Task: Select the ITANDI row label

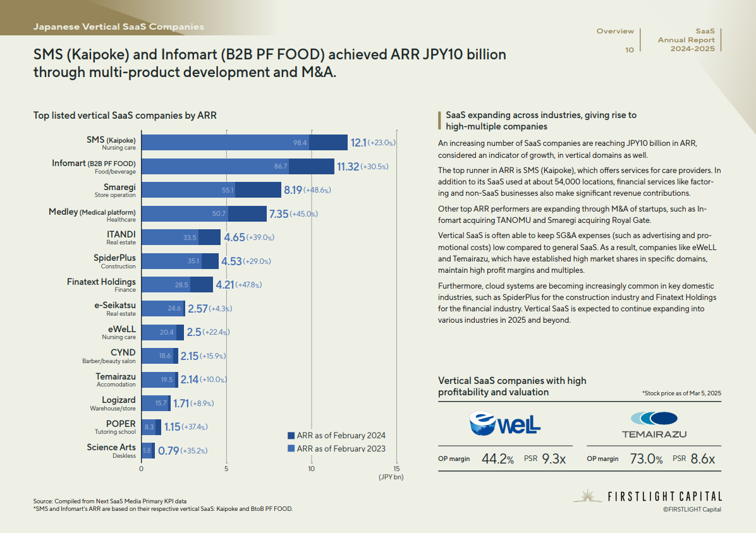Action: 121,237
